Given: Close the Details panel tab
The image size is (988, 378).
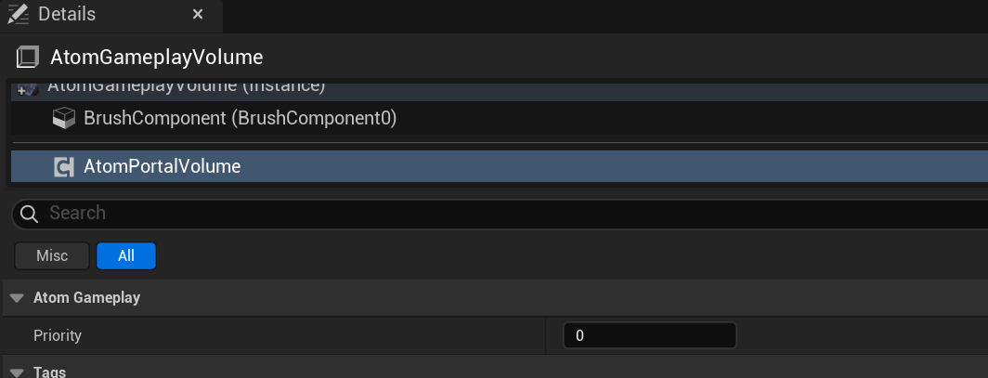Looking at the screenshot, I should pyautogui.click(x=198, y=14).
